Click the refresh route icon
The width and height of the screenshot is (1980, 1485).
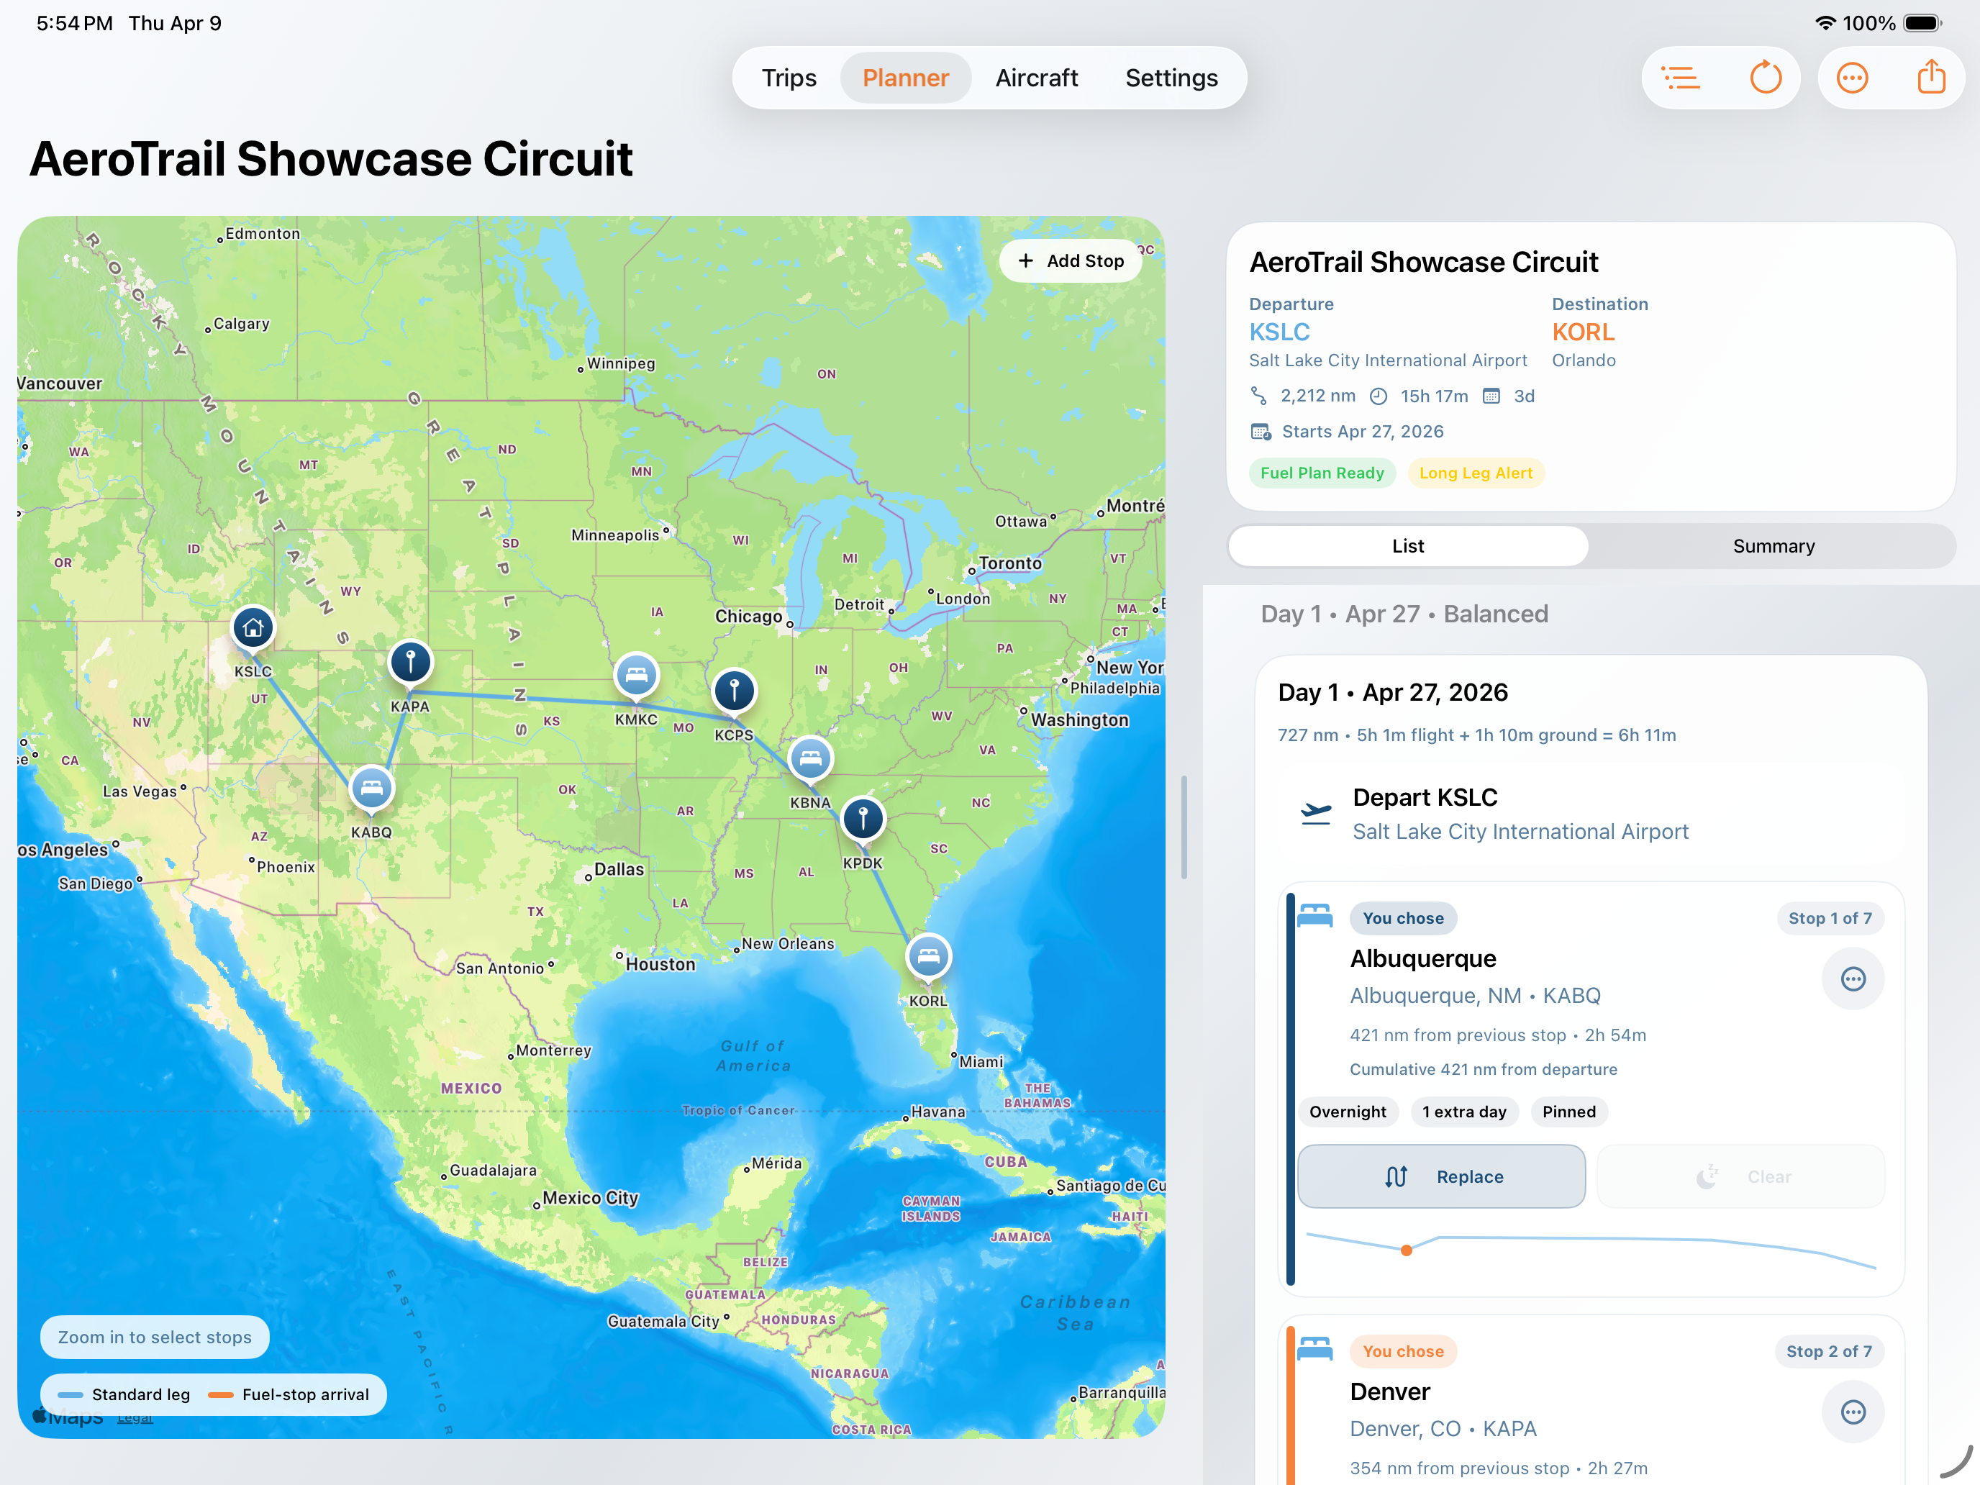click(x=1765, y=78)
